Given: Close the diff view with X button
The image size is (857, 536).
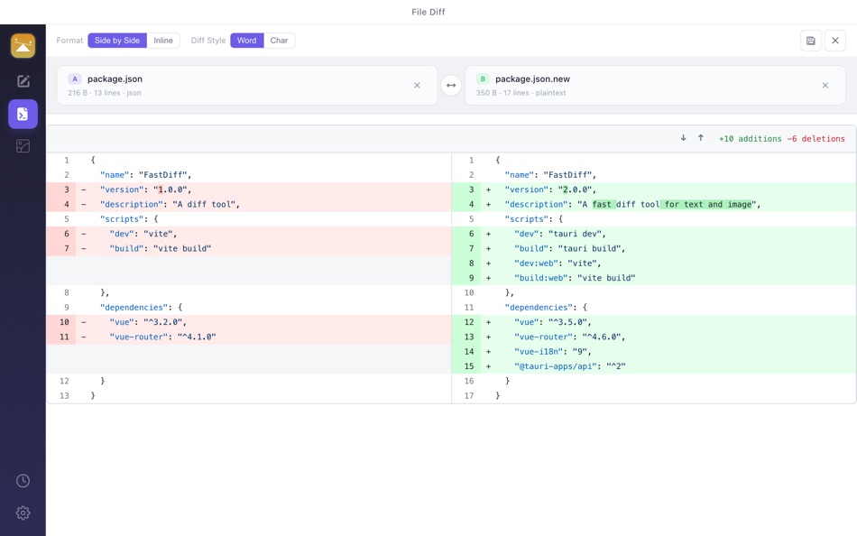Looking at the screenshot, I should pos(835,41).
